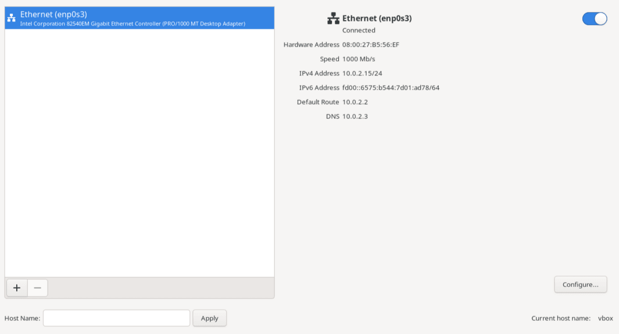Focus the Host Name text field

click(x=116, y=318)
